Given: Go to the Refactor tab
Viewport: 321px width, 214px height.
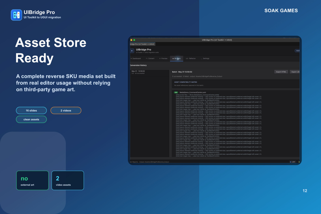Looking at the screenshot, I should click(x=191, y=58).
